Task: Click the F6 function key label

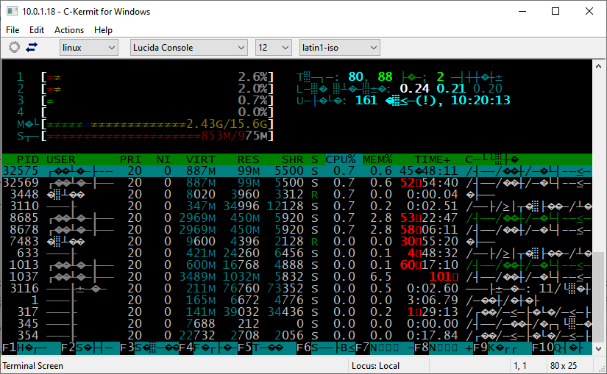Action: 304,348
